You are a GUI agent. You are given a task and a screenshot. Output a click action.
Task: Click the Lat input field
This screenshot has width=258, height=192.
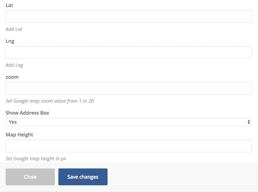coord(128,17)
